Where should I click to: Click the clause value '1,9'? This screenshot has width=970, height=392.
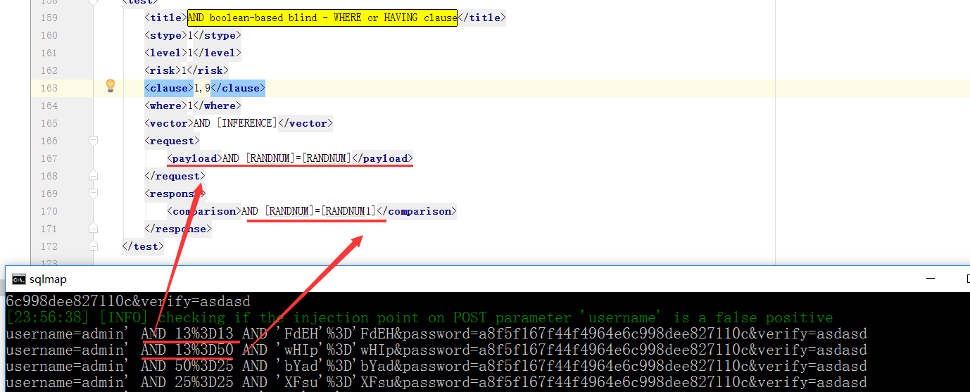click(x=202, y=88)
